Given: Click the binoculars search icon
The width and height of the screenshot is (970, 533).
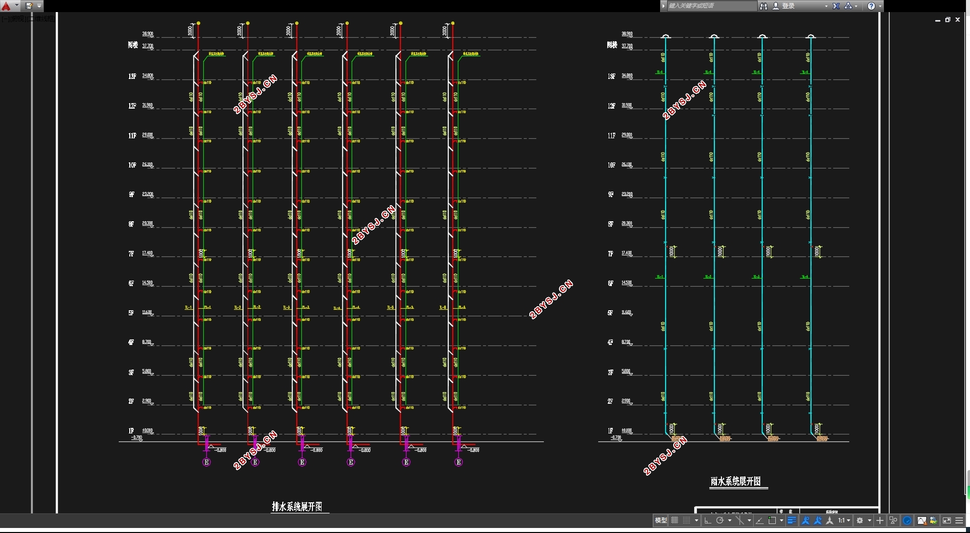Looking at the screenshot, I should click(764, 6).
